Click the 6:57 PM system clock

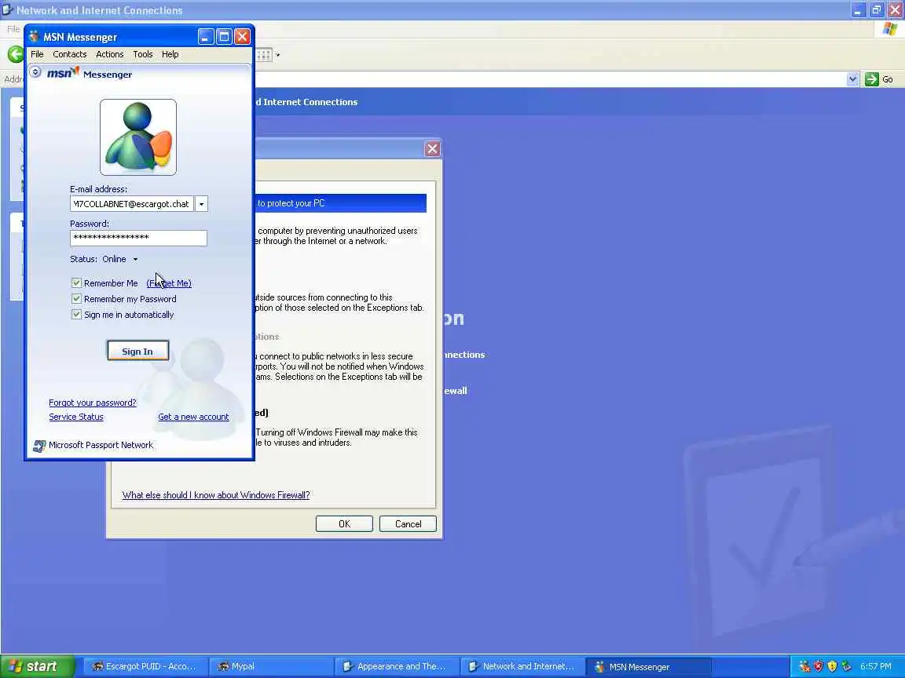pyautogui.click(x=876, y=666)
